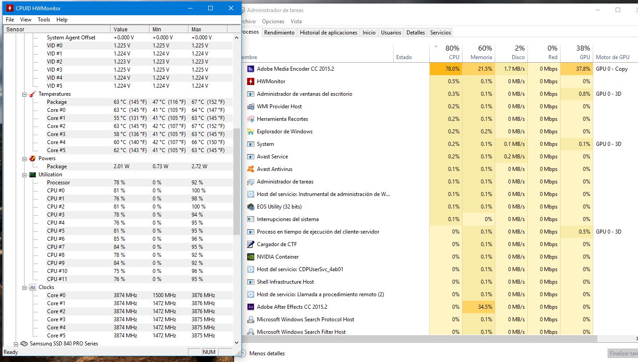Select the Explorador de Windows folder icon
This screenshot has height=362, width=638.
point(251,132)
